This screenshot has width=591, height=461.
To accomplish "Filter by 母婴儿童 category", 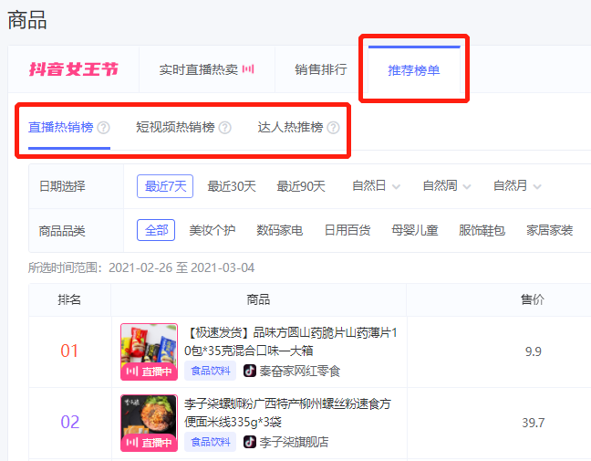I will (415, 230).
